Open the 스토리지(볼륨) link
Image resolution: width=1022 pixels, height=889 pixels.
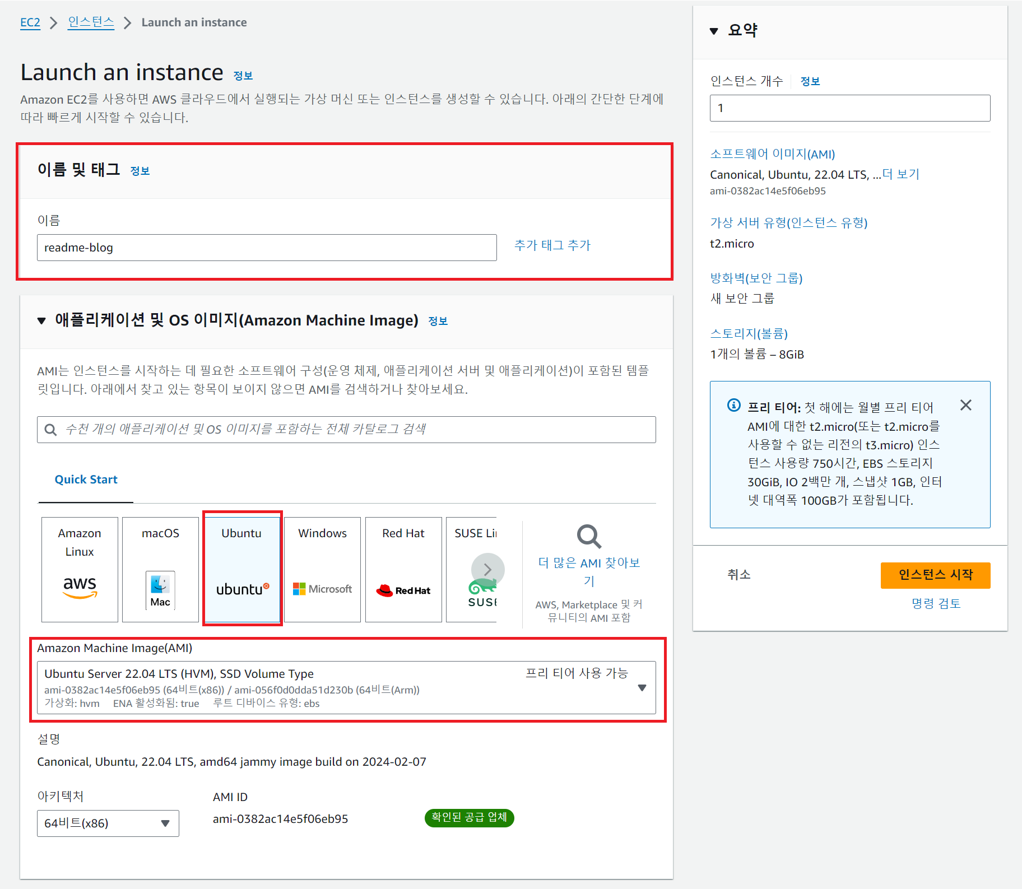pyautogui.click(x=749, y=334)
